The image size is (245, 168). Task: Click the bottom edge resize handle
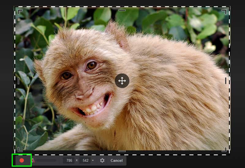coord(122,151)
